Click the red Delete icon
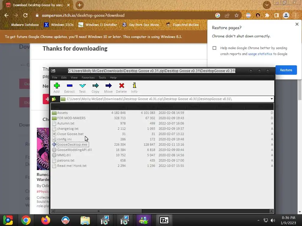 click(x=121, y=88)
